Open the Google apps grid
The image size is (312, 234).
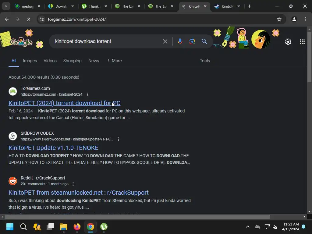point(302,42)
